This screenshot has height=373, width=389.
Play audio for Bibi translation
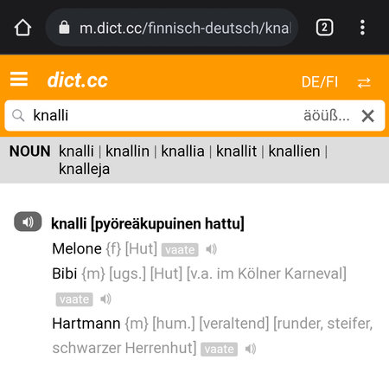(x=105, y=299)
